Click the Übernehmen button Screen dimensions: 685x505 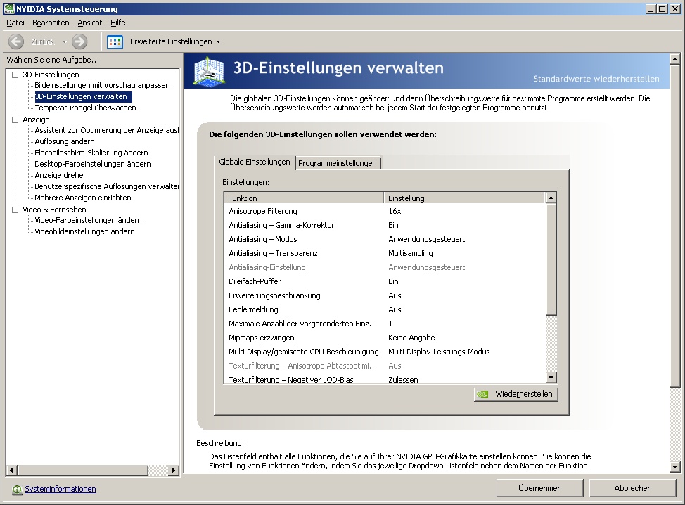(x=540, y=488)
